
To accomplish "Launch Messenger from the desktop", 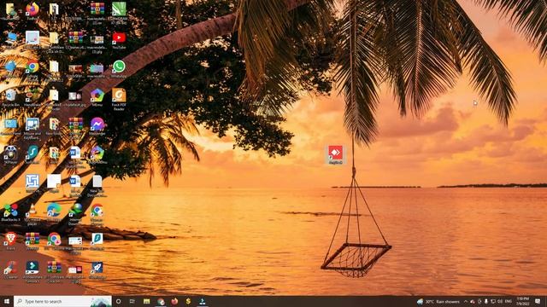I will 97,126.
